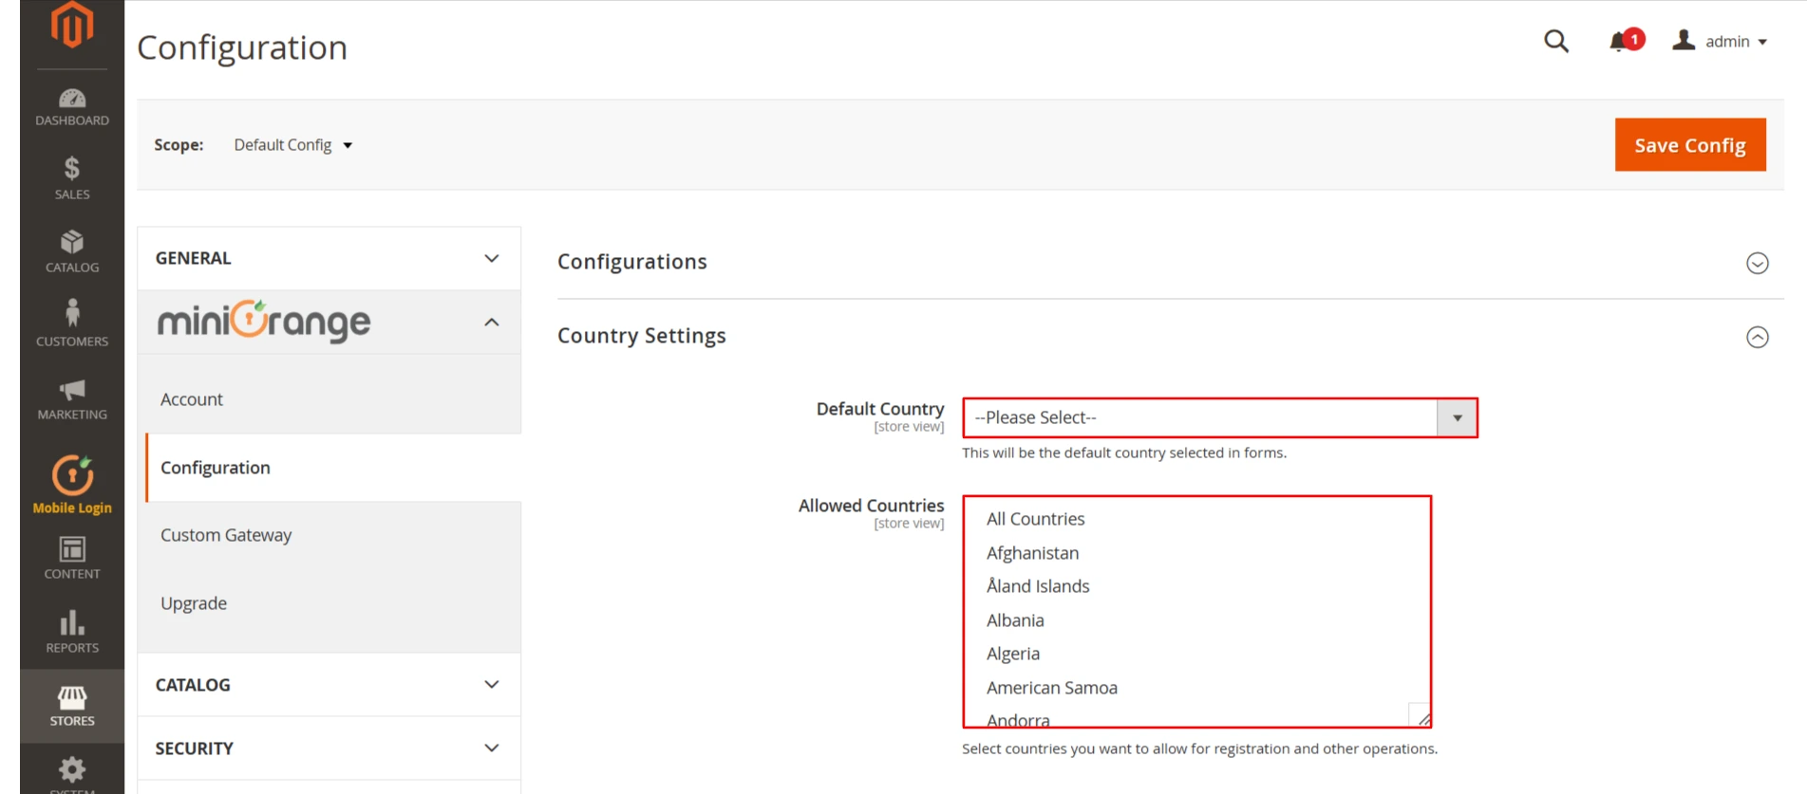Expand the CATALOG settings section
This screenshot has width=1807, height=794.
pyautogui.click(x=329, y=685)
